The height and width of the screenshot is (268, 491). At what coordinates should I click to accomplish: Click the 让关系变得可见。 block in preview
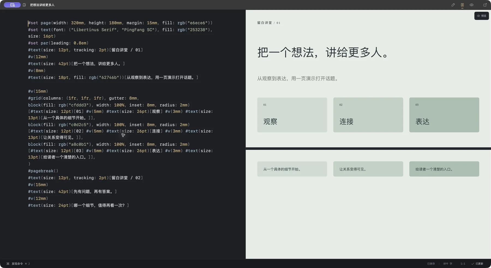[368, 169]
